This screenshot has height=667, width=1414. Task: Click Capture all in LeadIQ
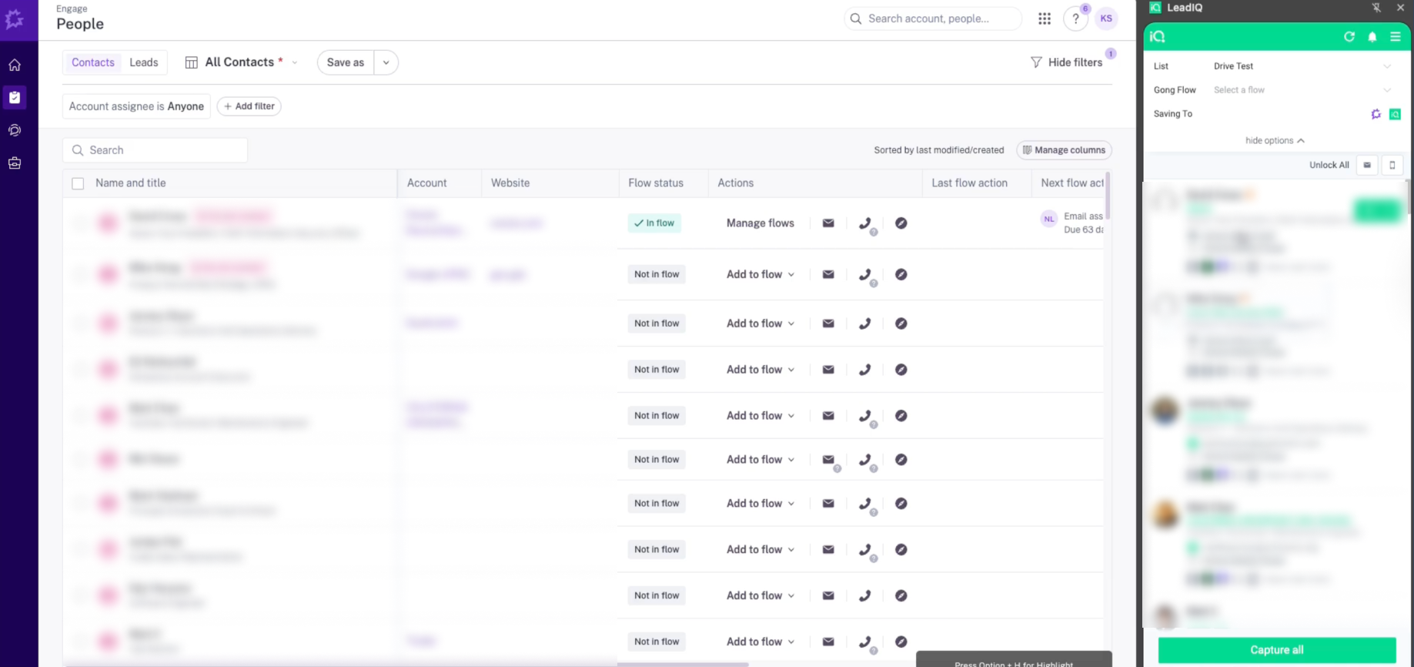1277,650
